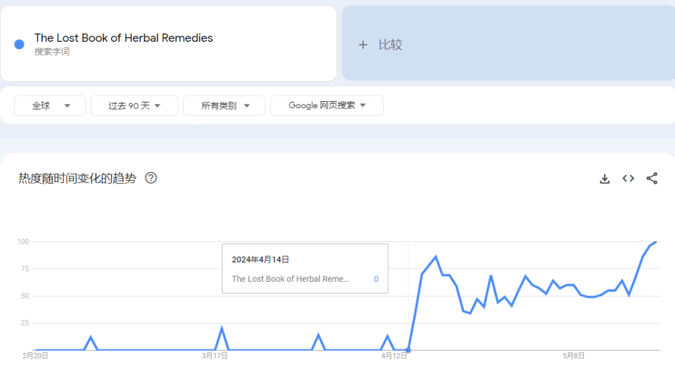The height and width of the screenshot is (373, 675).
Task: Click the 2月20日 axis date label
Action: [35, 356]
